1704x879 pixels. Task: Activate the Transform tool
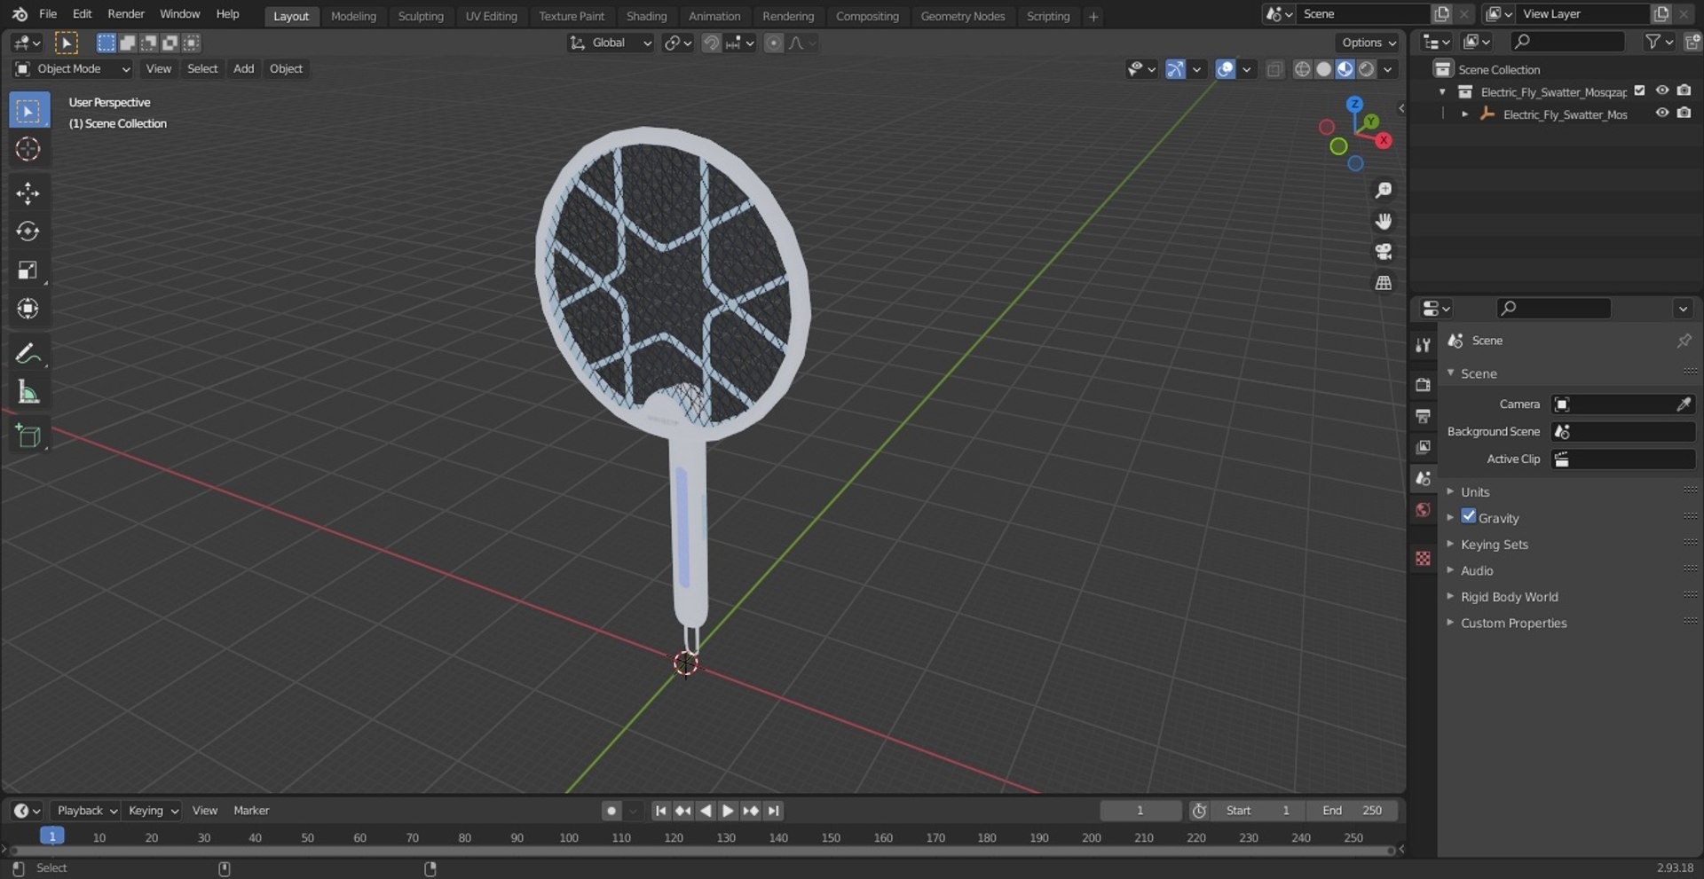click(28, 309)
